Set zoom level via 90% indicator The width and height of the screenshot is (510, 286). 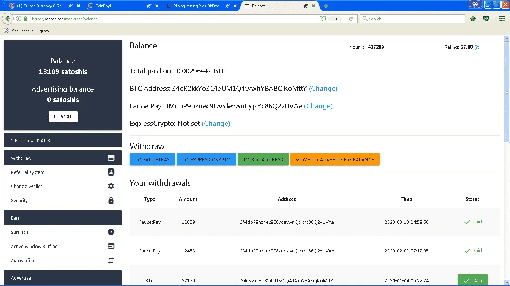pos(334,19)
